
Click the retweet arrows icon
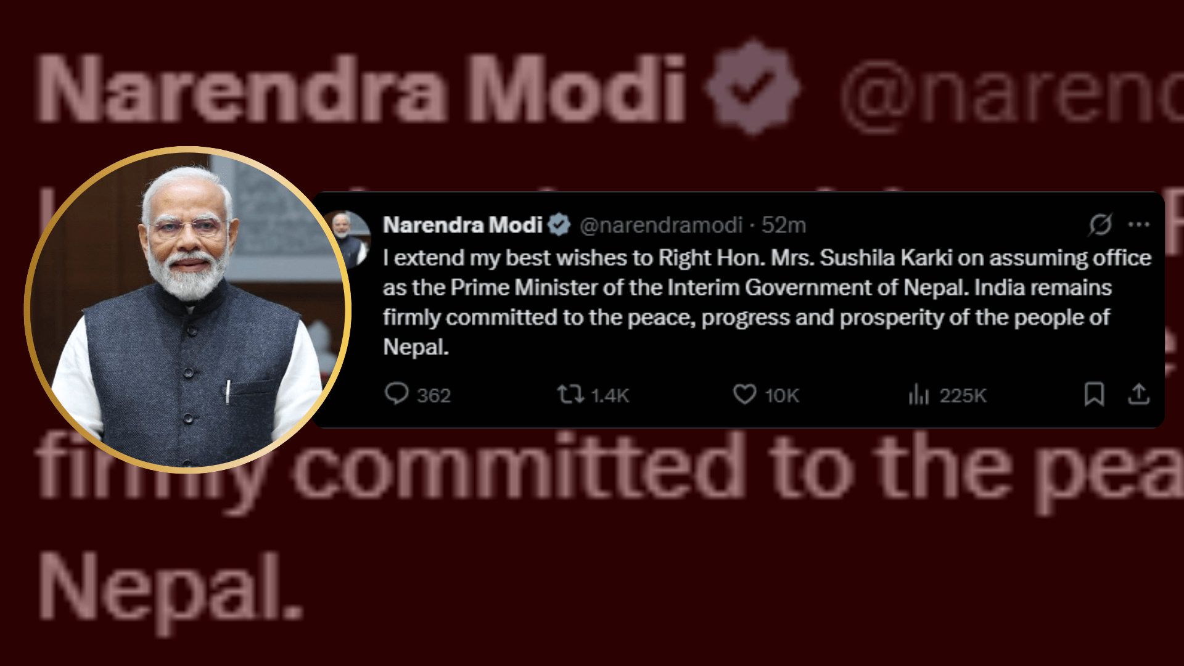coord(570,394)
